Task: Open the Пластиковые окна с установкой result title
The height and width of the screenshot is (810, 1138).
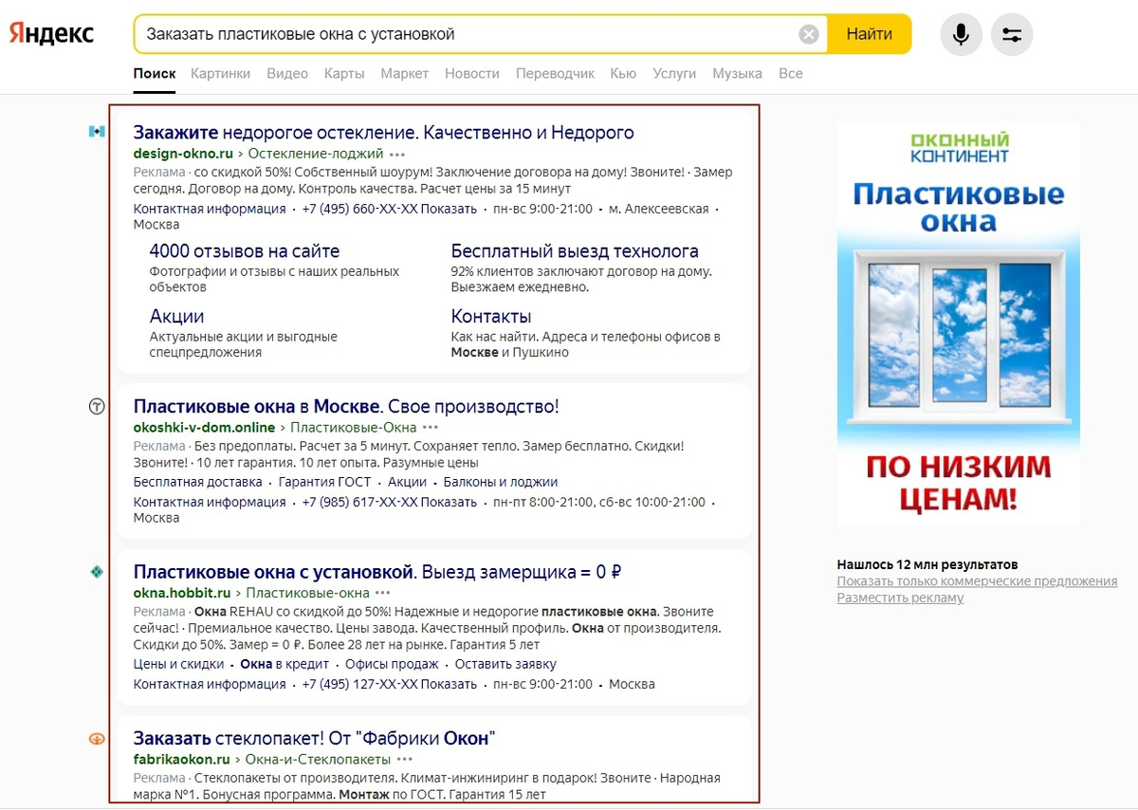Action: tap(377, 572)
